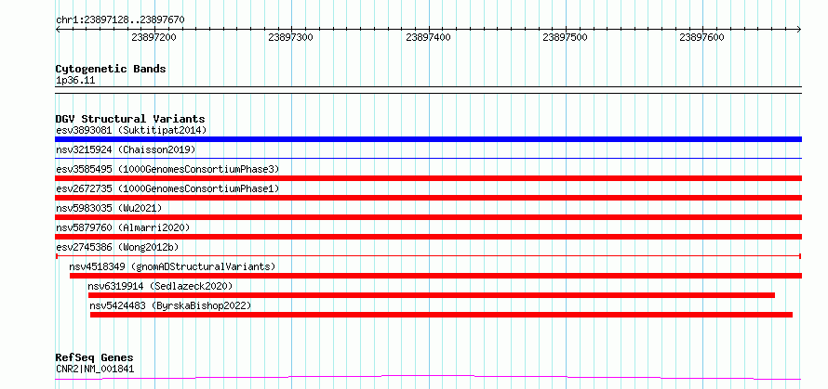
Task: Click ruler position 23897400
Action: click(x=428, y=37)
